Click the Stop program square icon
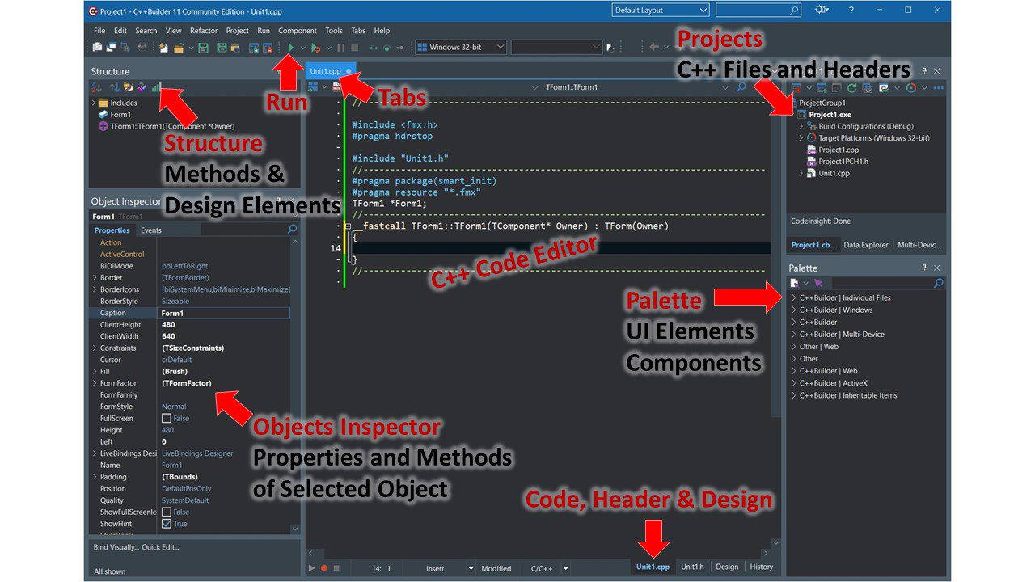The height and width of the screenshot is (582, 1035). click(354, 48)
